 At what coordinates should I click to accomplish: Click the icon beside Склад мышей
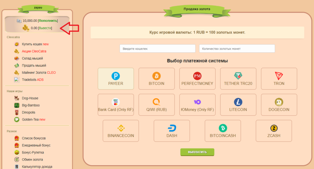pos(17,58)
